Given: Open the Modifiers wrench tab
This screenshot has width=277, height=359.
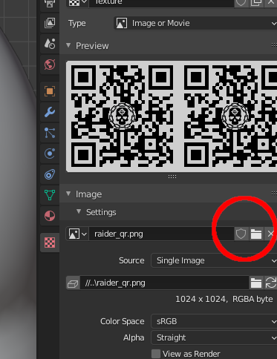Looking at the screenshot, I should (50, 112).
